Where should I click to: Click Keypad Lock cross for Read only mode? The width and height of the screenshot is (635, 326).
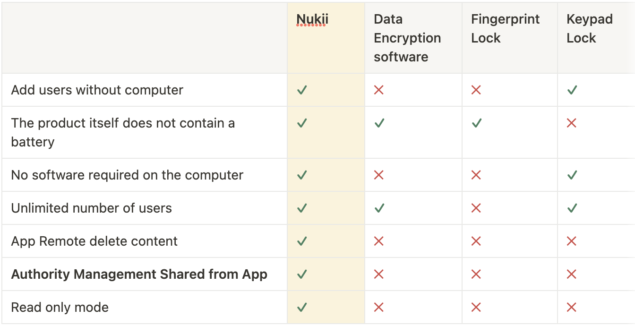pyautogui.click(x=572, y=307)
